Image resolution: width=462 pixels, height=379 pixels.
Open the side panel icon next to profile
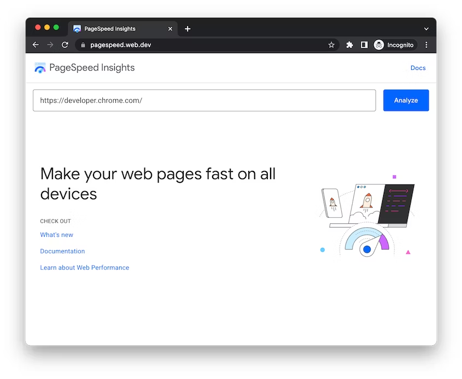pyautogui.click(x=364, y=45)
